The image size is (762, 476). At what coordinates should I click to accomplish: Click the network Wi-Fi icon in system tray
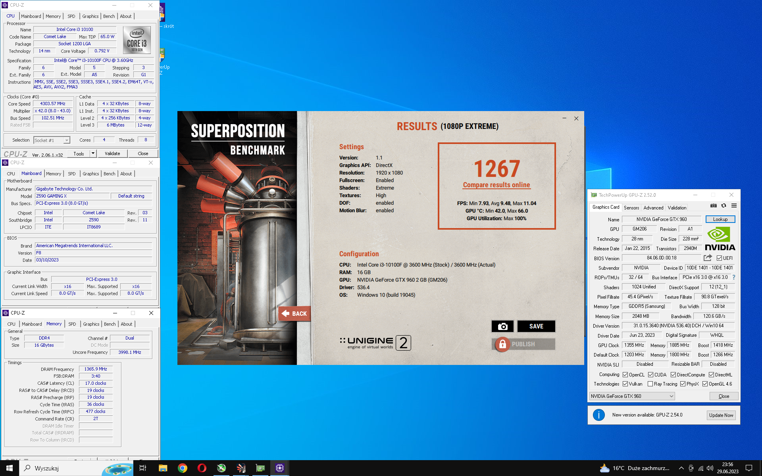pos(701,468)
